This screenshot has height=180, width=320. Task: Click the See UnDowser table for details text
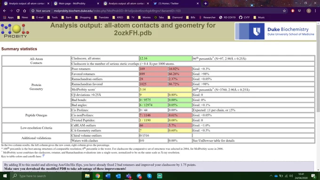214,141
